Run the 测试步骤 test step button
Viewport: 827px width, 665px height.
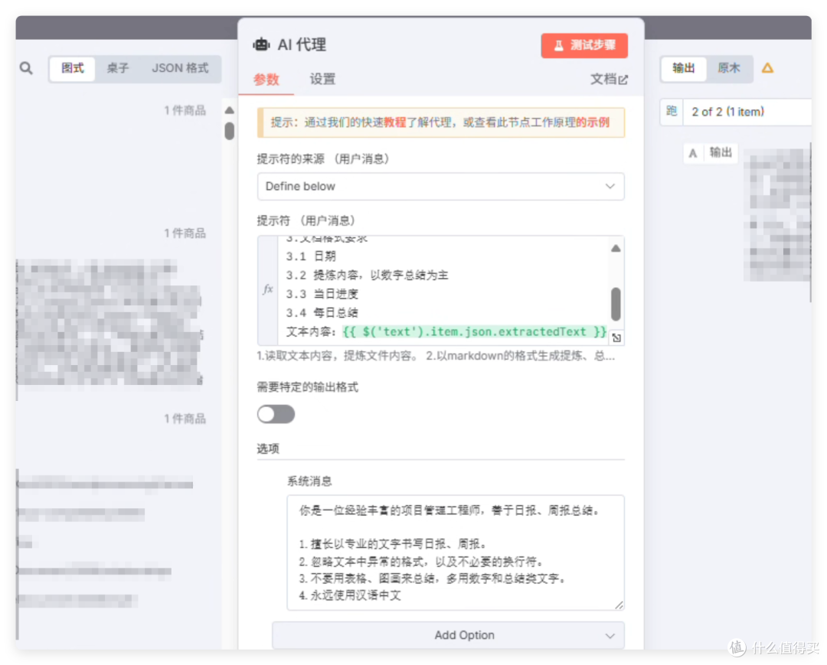[x=583, y=45]
